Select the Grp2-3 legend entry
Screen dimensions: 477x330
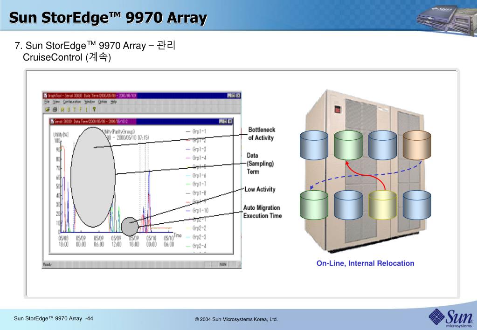pyautogui.click(x=196, y=237)
